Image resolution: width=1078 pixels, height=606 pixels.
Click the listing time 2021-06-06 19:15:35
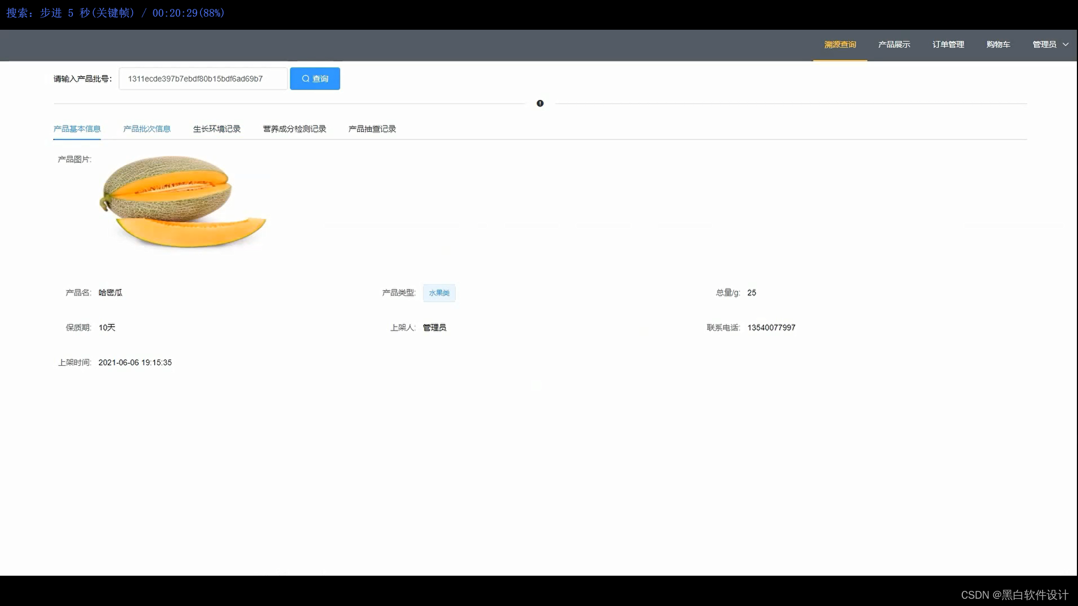pyautogui.click(x=135, y=362)
